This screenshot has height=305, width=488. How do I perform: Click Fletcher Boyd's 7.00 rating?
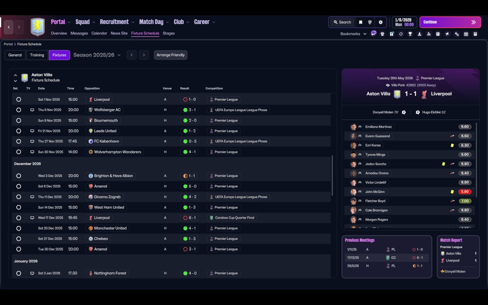pos(465,201)
